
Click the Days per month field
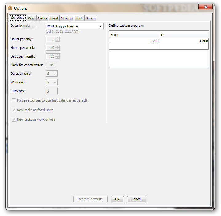51,56
